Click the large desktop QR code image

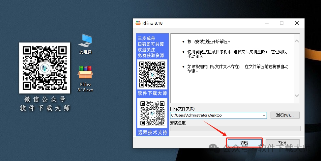click(44, 68)
